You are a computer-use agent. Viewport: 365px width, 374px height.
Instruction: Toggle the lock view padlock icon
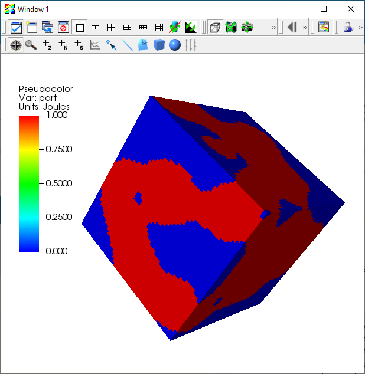coord(348,27)
